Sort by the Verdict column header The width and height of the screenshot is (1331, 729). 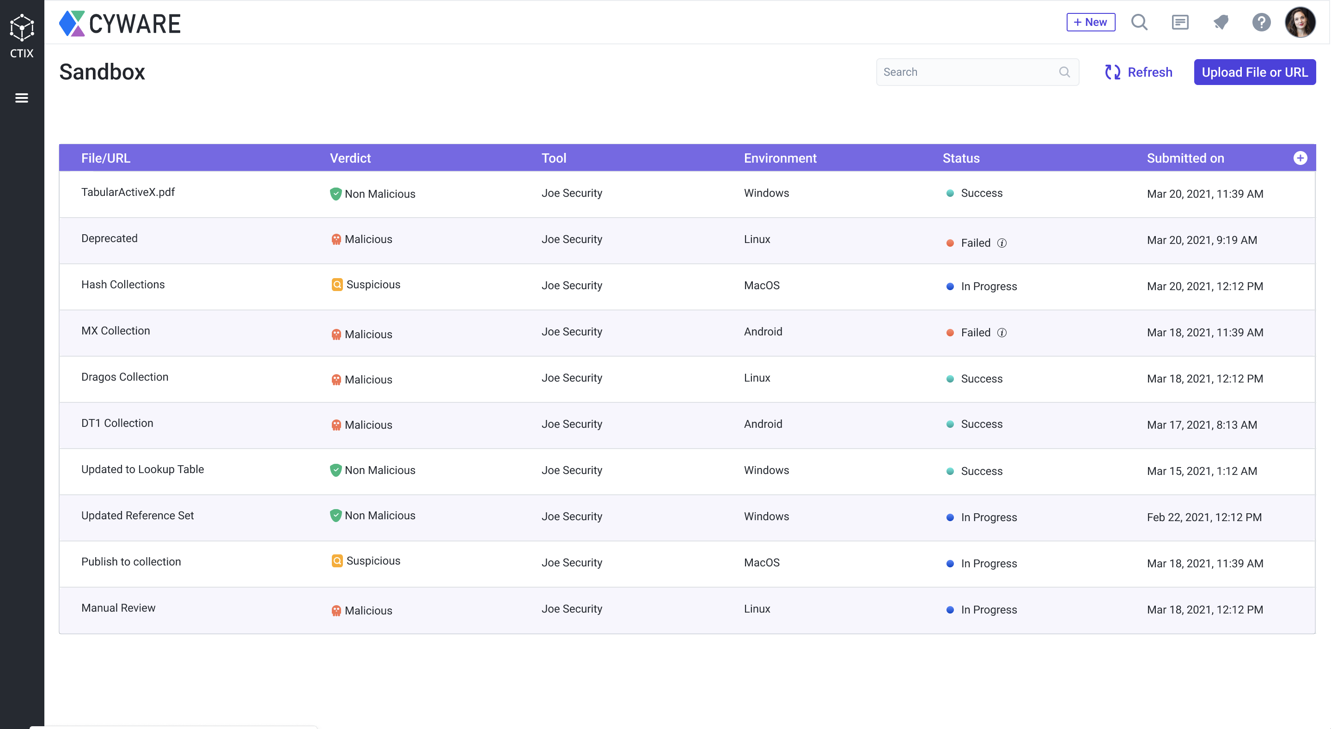coord(350,158)
